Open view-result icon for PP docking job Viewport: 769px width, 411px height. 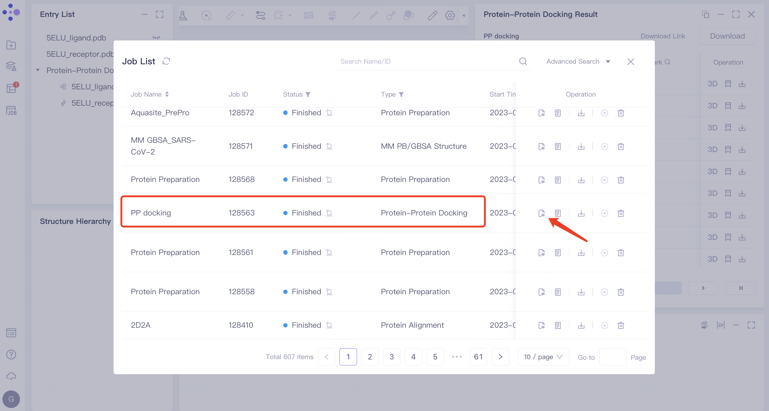pyautogui.click(x=541, y=213)
